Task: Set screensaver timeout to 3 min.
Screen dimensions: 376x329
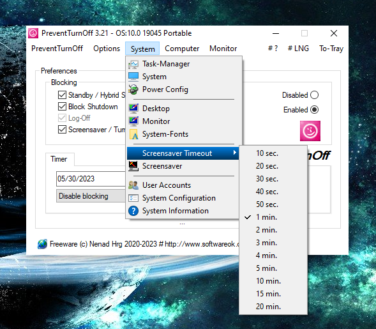Action: [x=273, y=243]
